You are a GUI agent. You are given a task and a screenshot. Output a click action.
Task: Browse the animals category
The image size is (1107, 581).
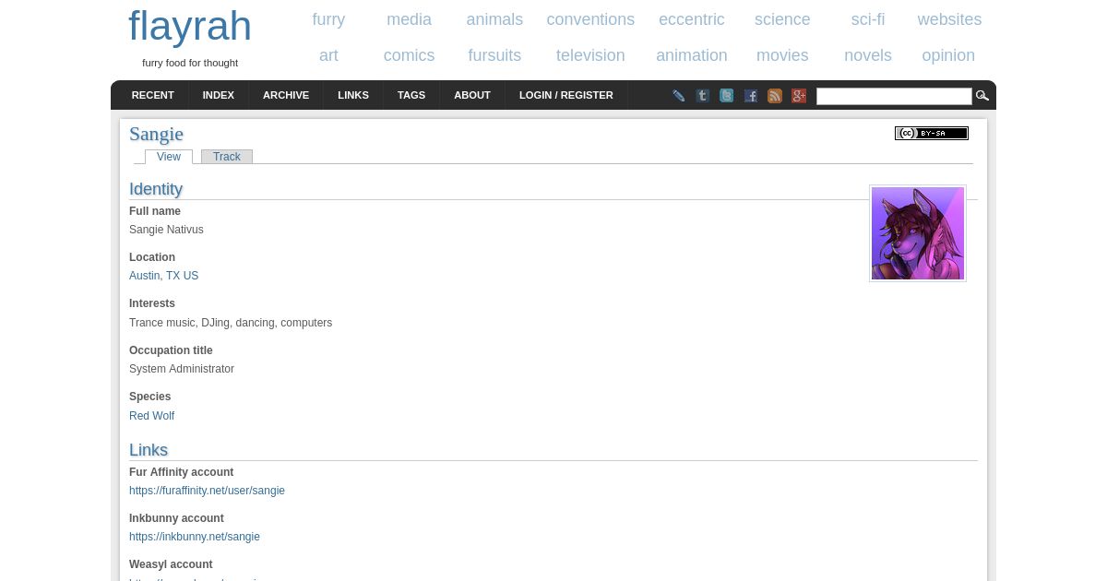[494, 19]
